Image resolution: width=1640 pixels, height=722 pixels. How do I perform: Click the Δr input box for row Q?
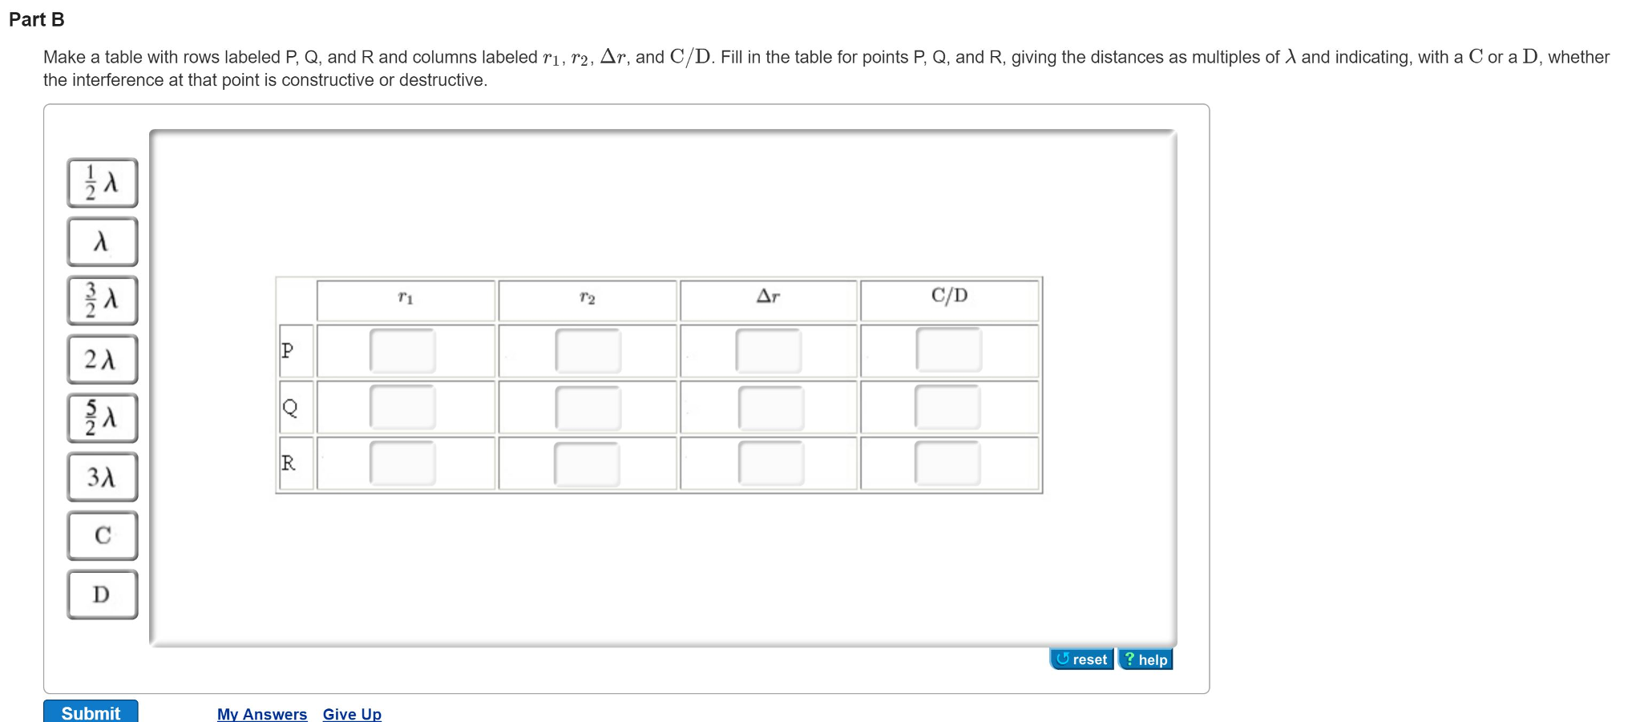(x=770, y=407)
